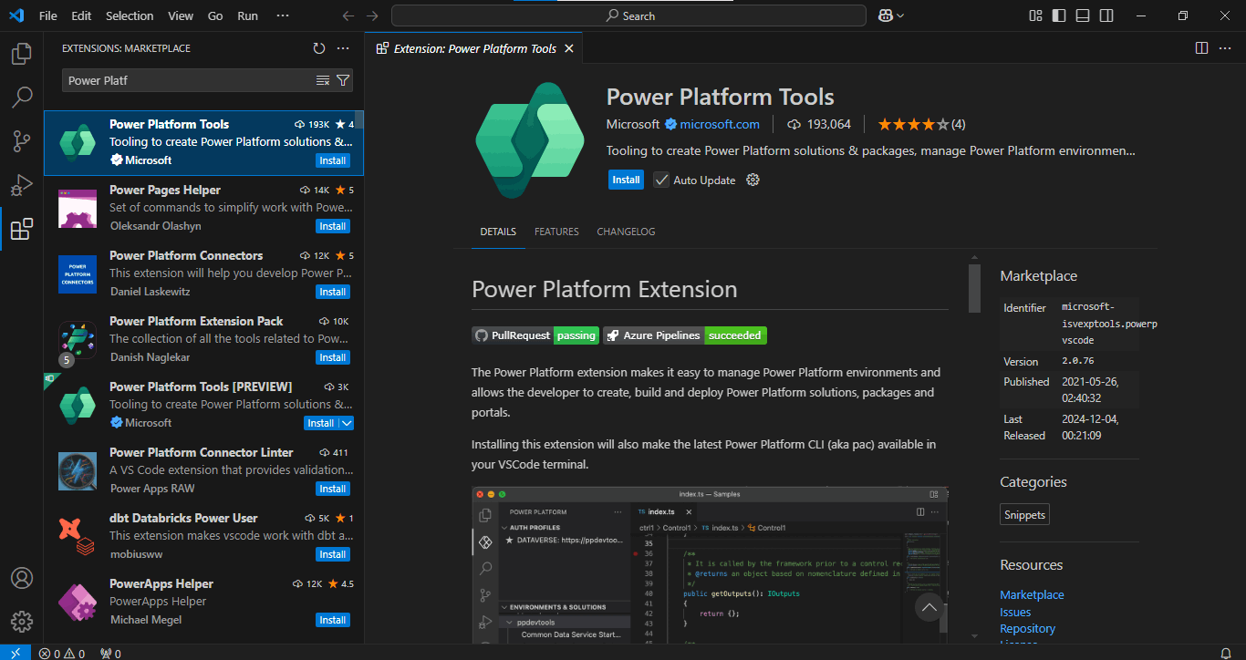
Task: Toggle the primary side bar layout button
Action: (x=1058, y=15)
